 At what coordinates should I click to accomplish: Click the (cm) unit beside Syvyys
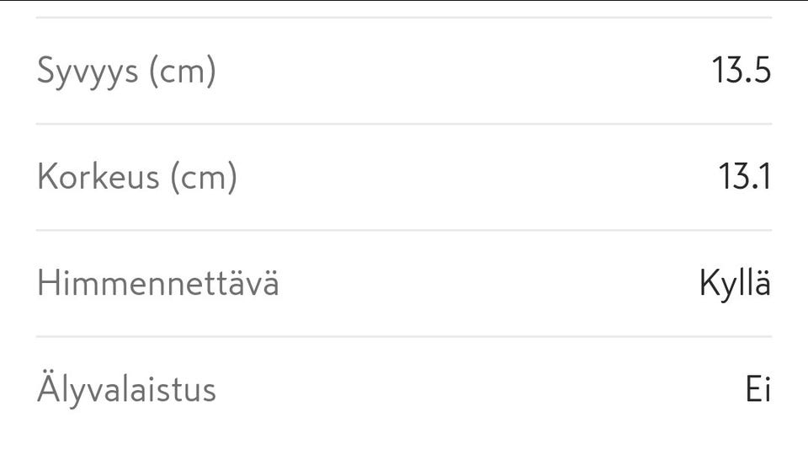(182, 72)
